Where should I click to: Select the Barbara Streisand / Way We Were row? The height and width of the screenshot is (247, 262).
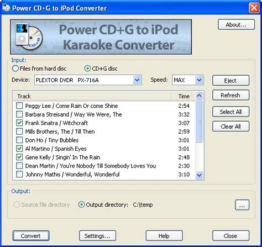click(x=74, y=114)
